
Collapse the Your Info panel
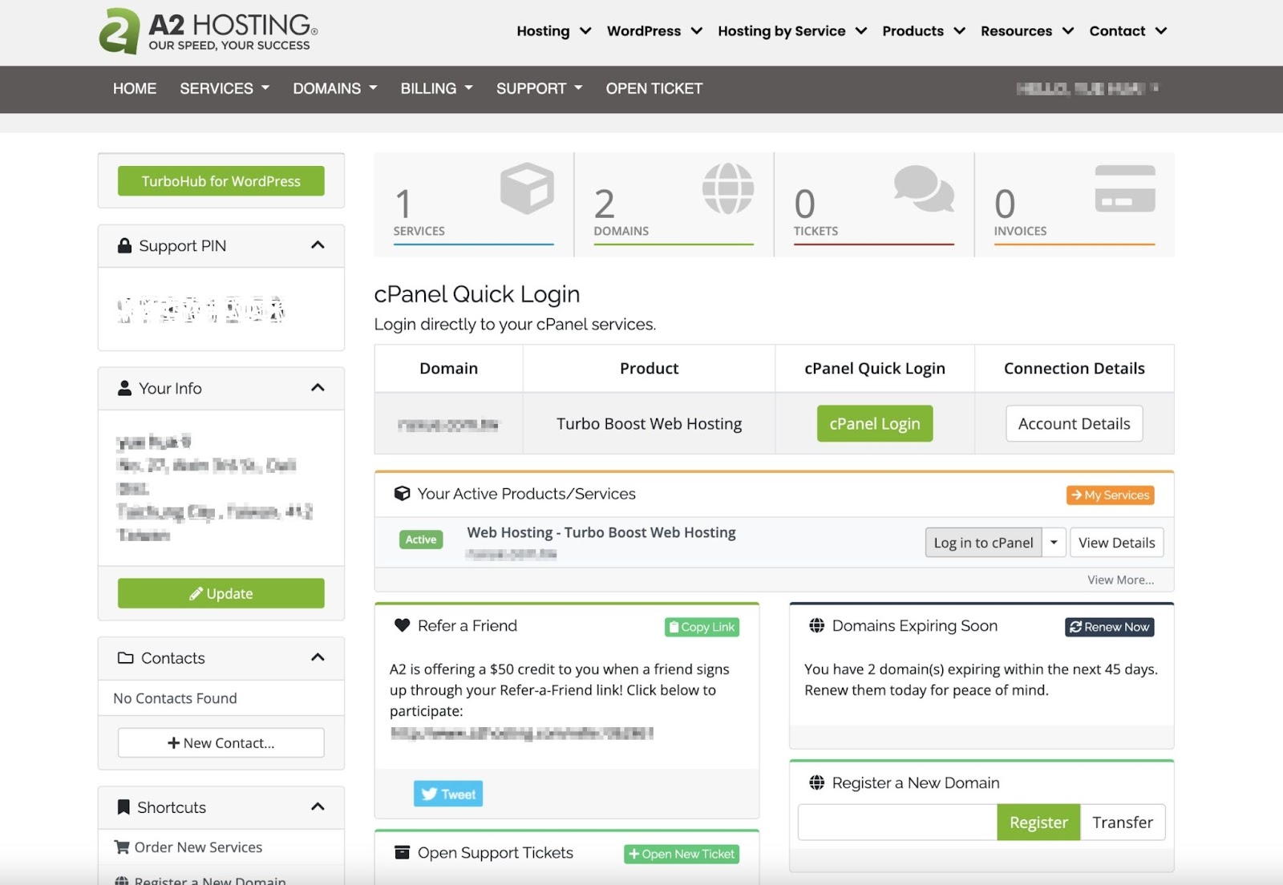click(x=318, y=388)
